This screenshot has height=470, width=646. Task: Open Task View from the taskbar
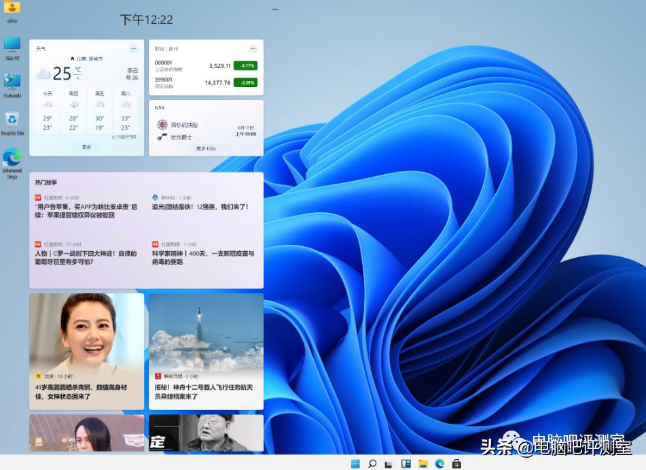pos(389,463)
